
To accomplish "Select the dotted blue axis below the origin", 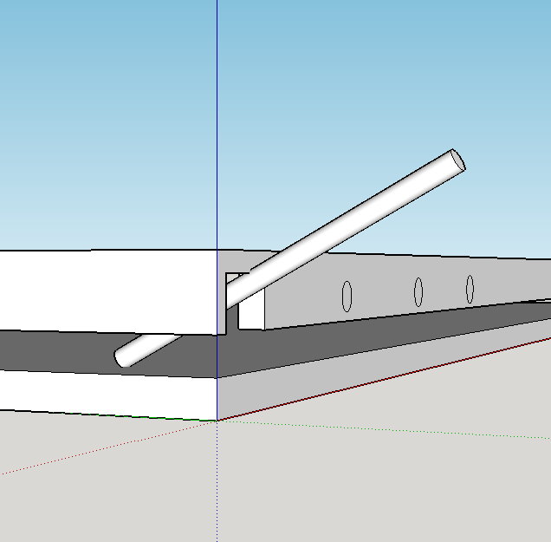I will pyautogui.click(x=217, y=486).
